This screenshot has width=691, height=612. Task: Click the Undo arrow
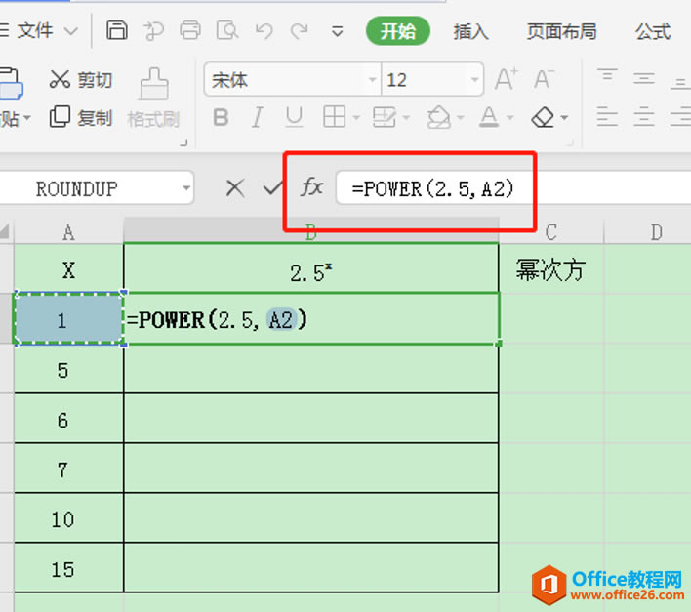pyautogui.click(x=264, y=31)
